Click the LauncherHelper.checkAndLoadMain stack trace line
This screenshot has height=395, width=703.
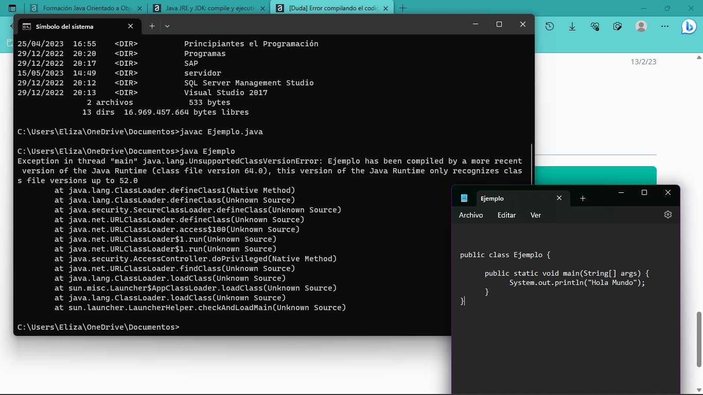click(200, 308)
